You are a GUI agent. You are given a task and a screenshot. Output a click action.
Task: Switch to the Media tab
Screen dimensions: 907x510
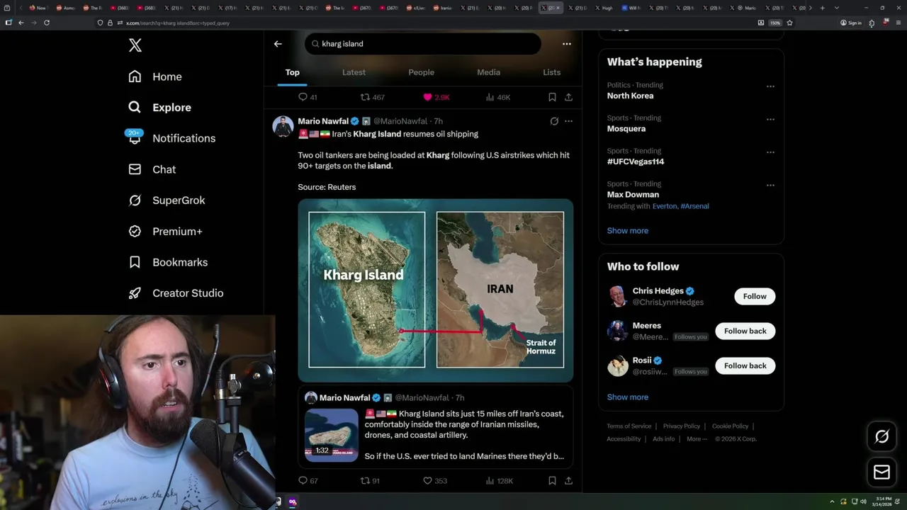[488, 72]
